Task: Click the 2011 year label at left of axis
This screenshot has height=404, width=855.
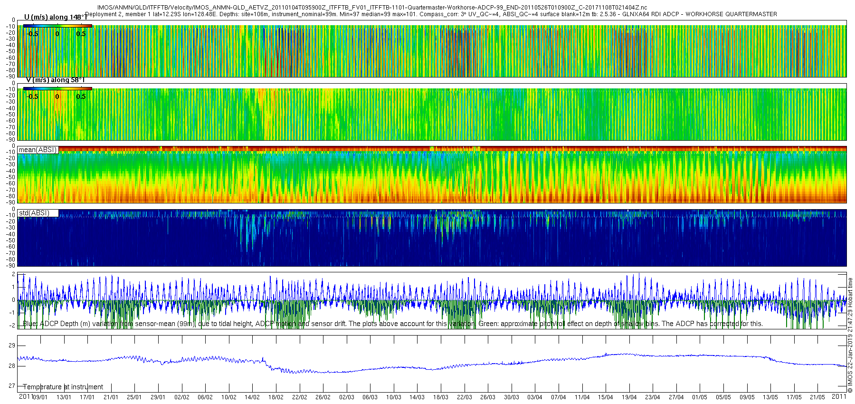Action: coord(26,396)
